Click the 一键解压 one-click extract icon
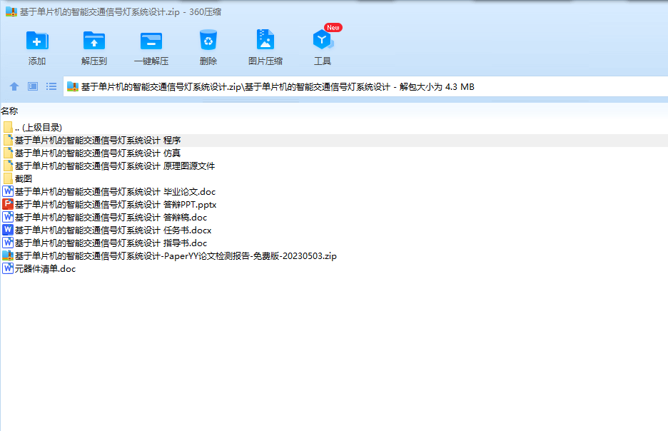Image resolution: width=668 pixels, height=431 pixels. pos(151,41)
